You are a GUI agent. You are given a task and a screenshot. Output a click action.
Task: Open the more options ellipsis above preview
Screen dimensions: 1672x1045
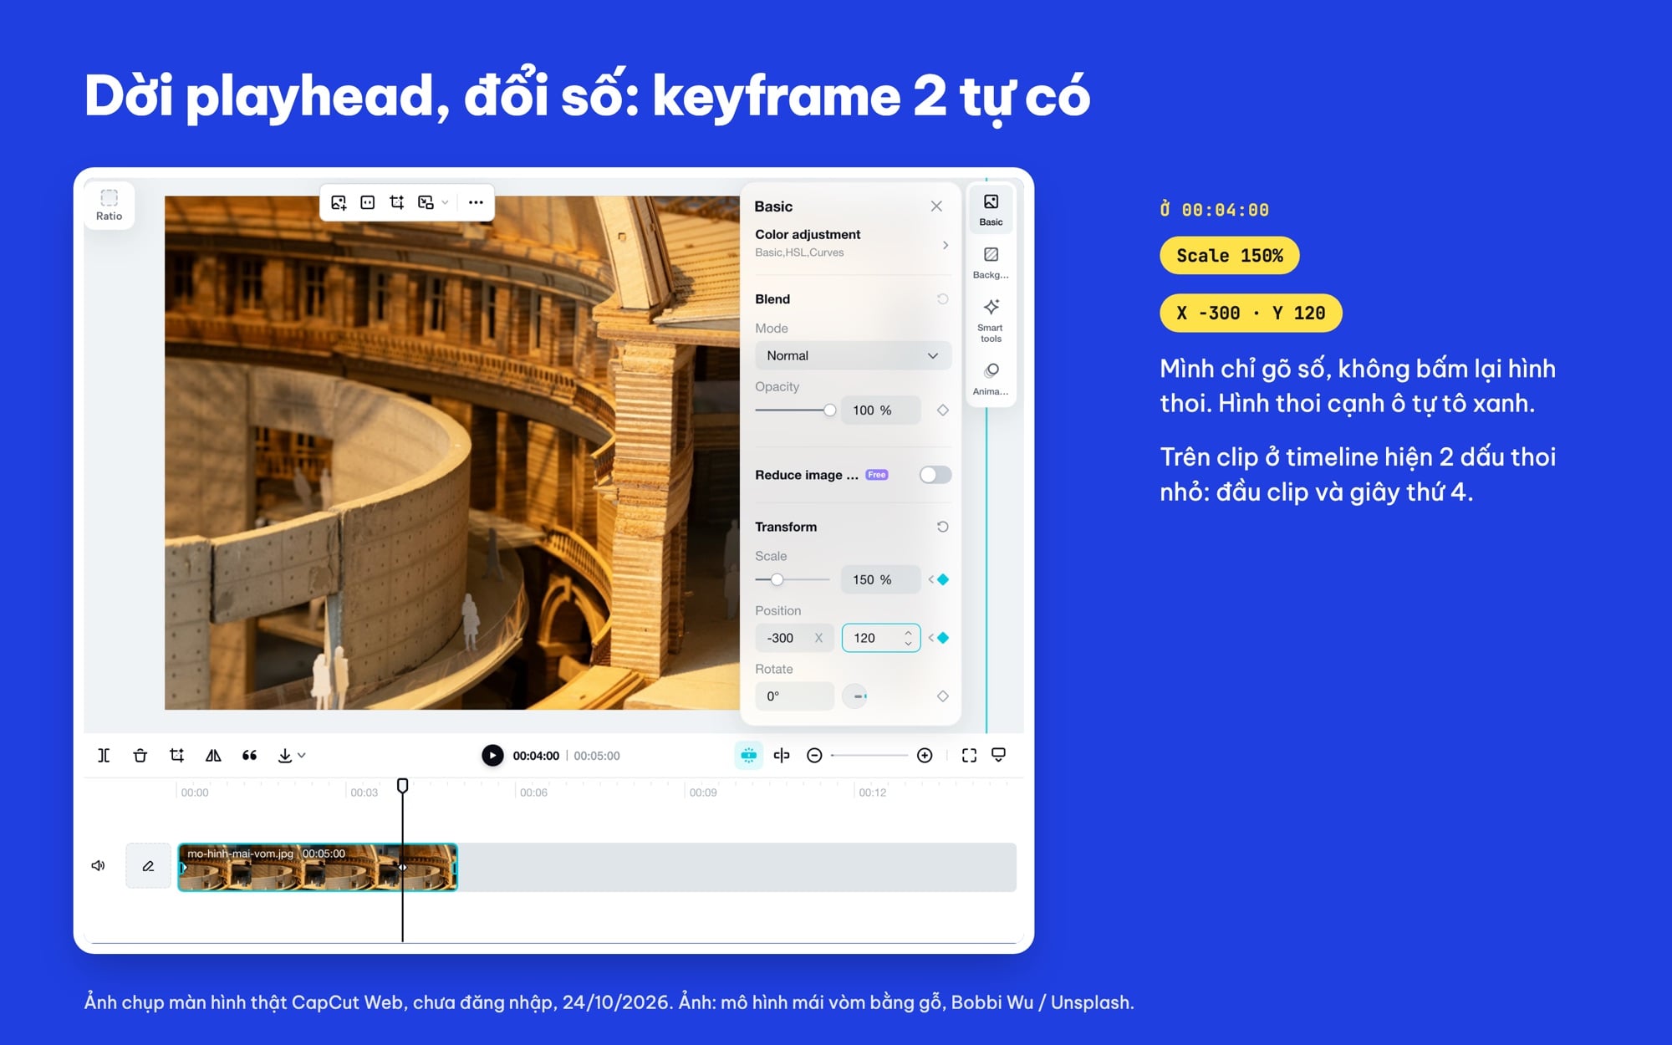coord(476,202)
